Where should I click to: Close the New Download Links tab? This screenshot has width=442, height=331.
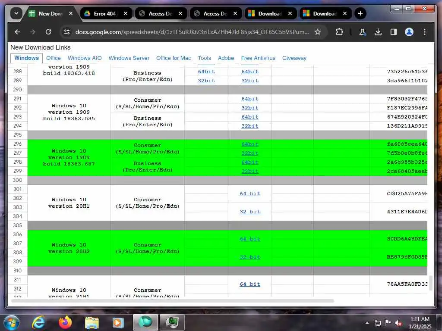pyautogui.click(x=71, y=13)
